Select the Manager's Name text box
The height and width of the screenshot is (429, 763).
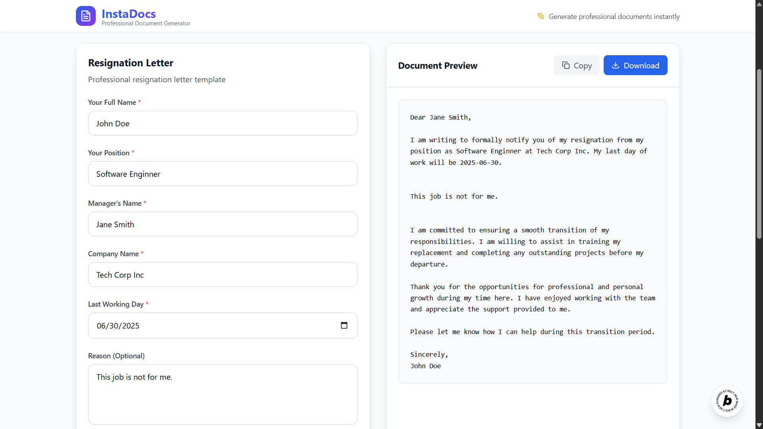tap(223, 224)
